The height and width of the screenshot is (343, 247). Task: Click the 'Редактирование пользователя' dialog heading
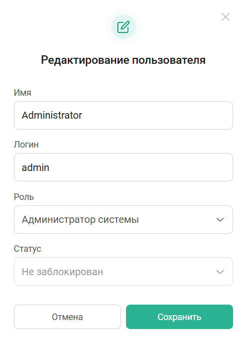[x=123, y=60]
